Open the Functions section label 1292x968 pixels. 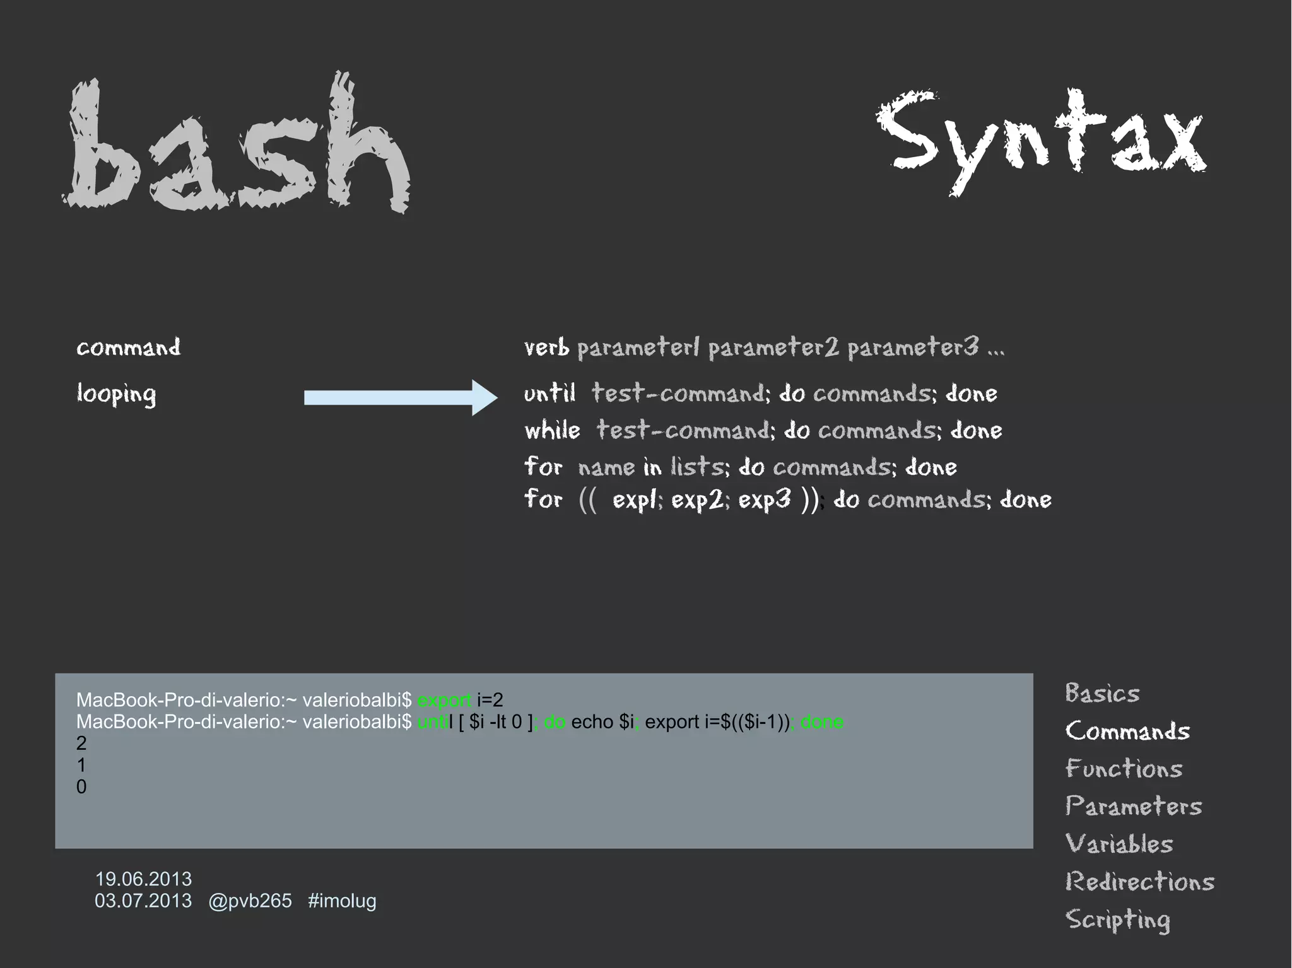tap(1124, 768)
